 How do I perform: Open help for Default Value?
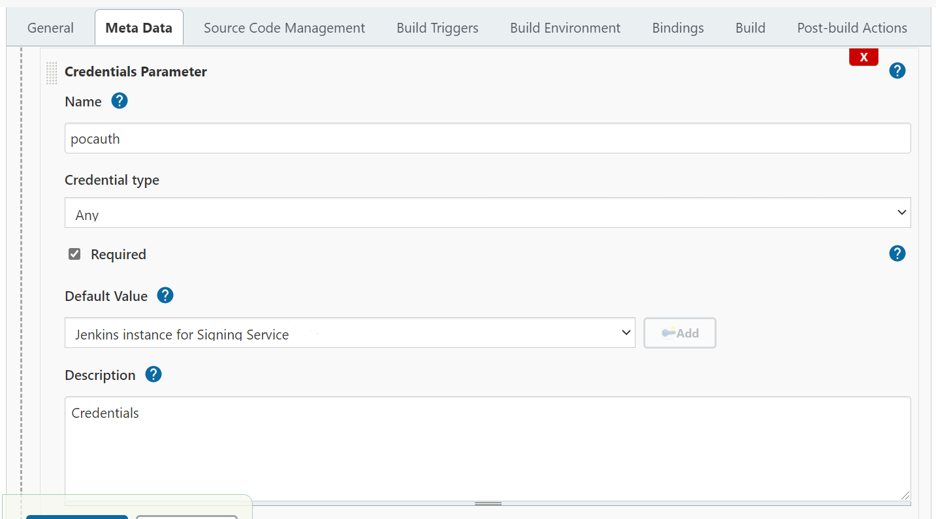point(165,296)
